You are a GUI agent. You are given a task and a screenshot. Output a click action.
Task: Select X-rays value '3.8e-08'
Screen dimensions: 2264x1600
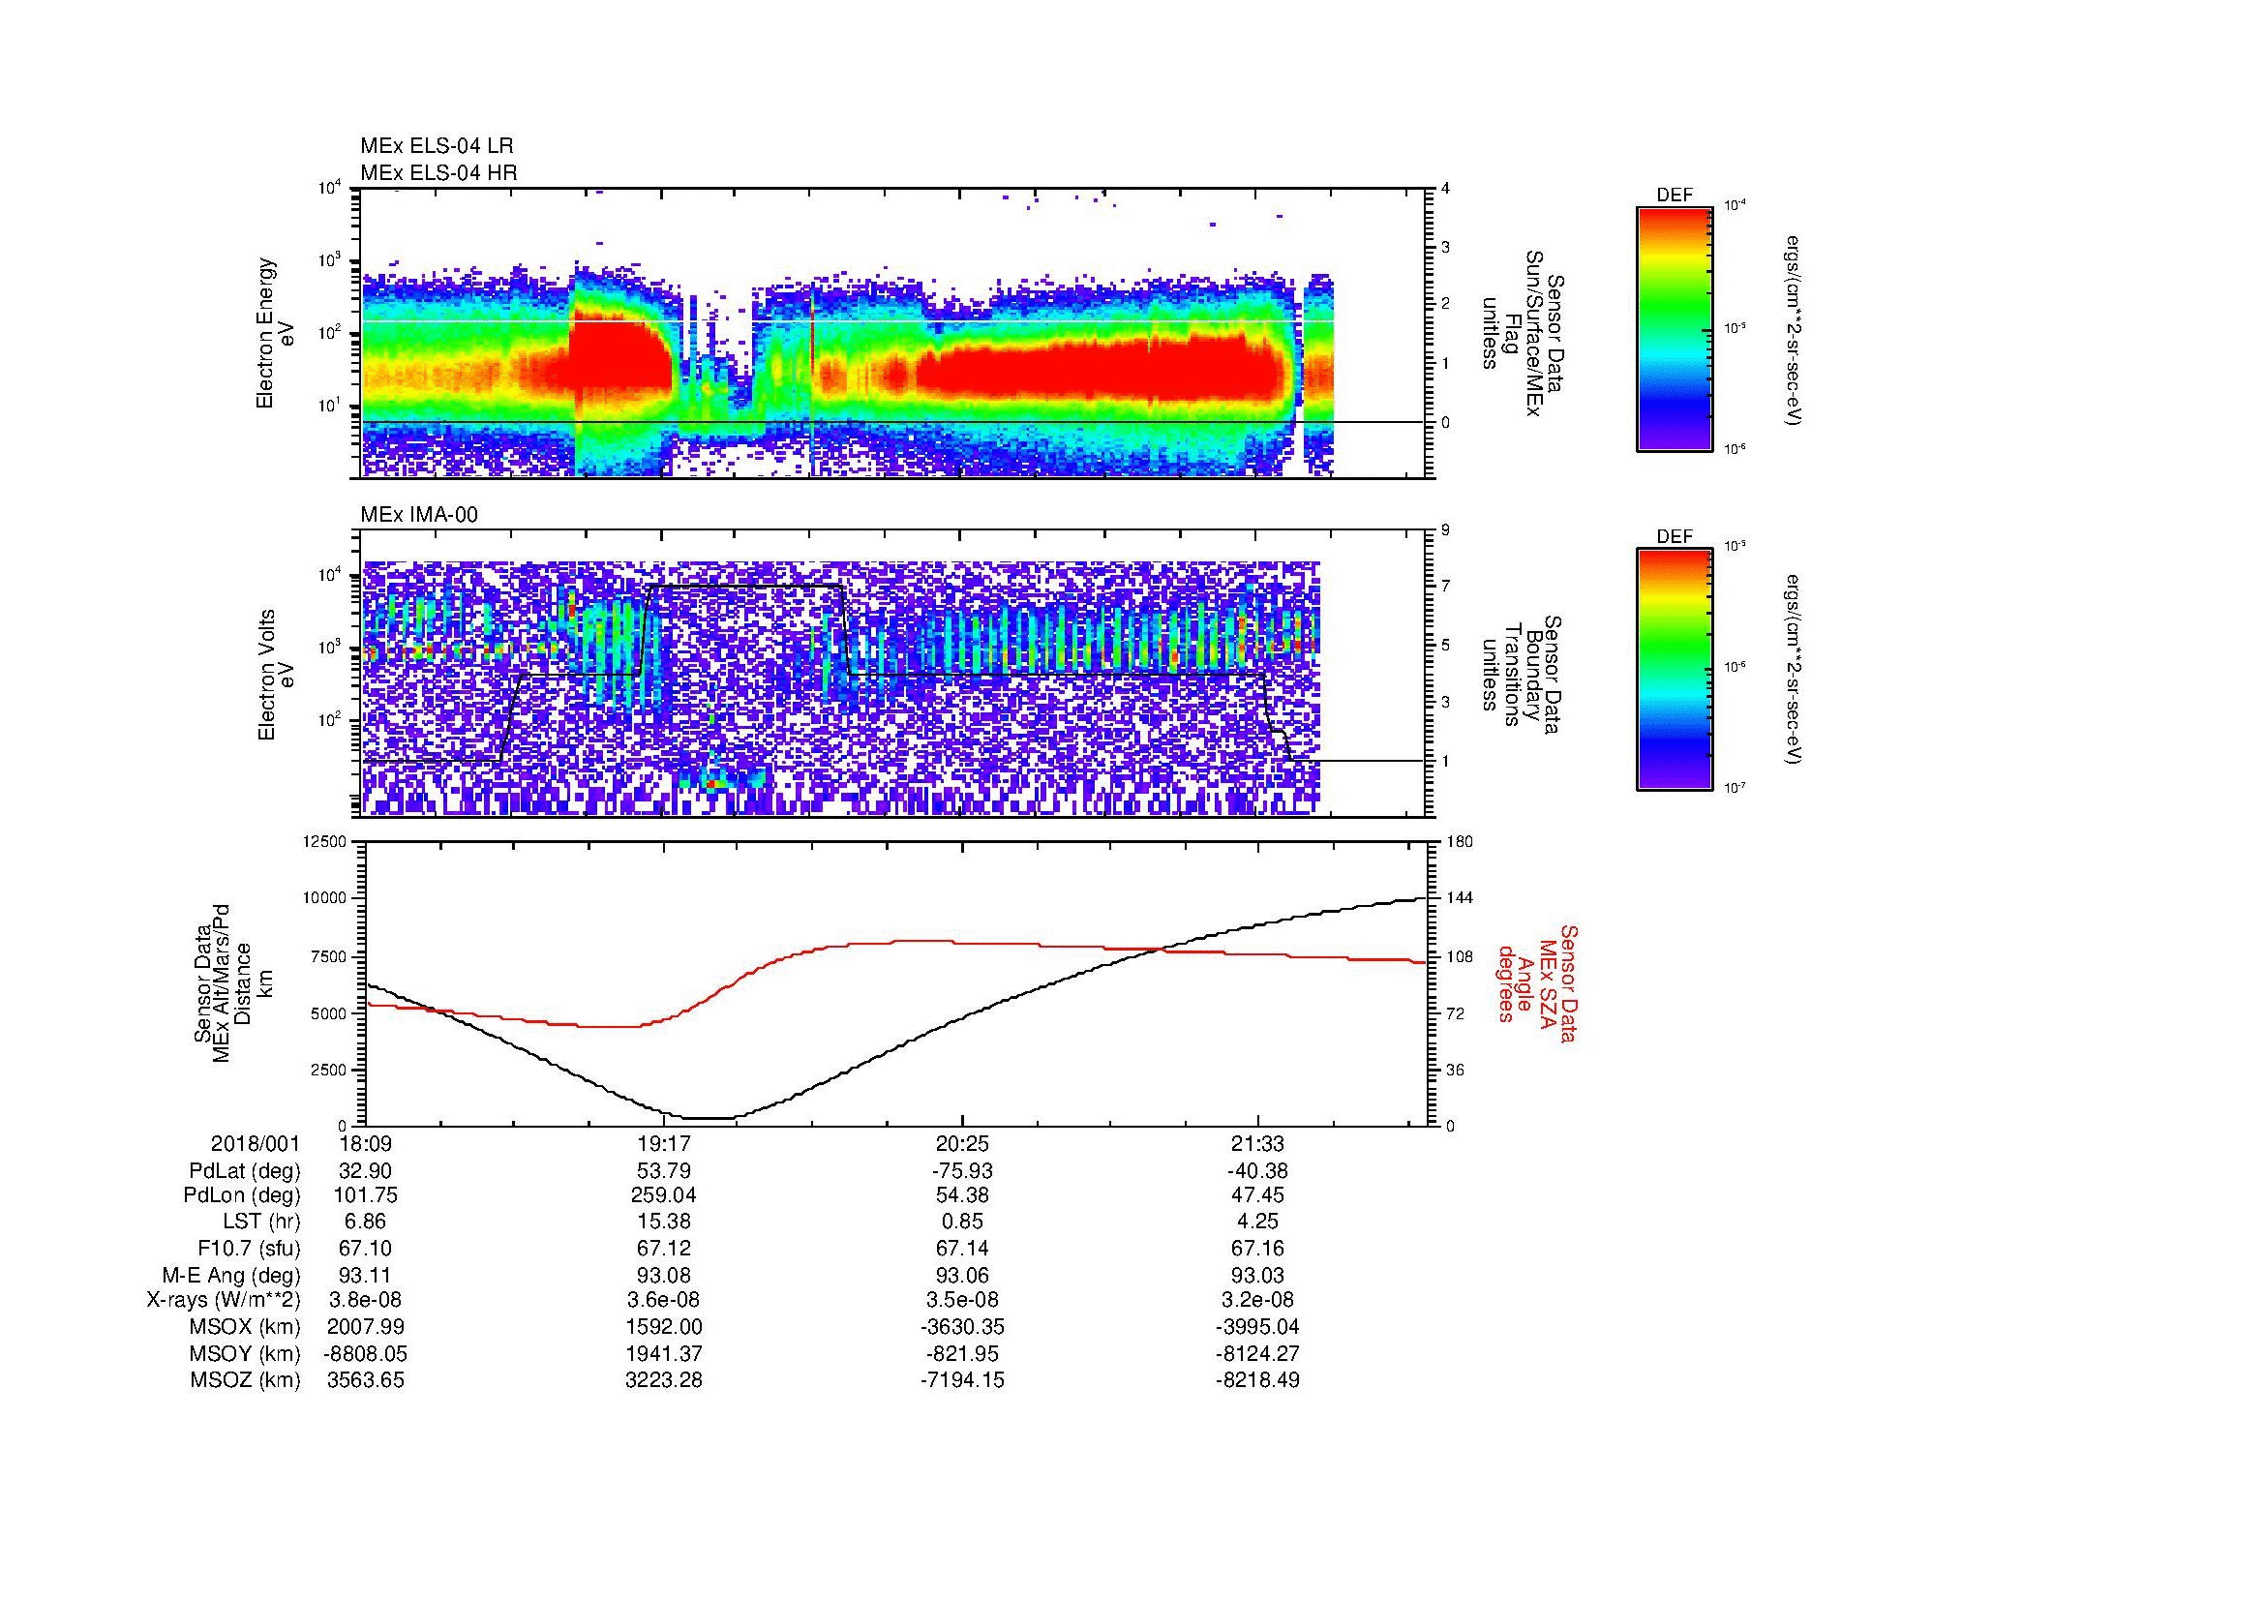pos(365,1300)
